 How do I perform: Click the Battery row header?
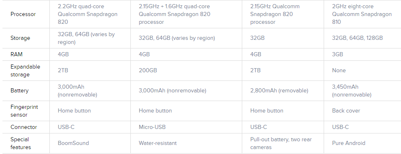[19, 91]
